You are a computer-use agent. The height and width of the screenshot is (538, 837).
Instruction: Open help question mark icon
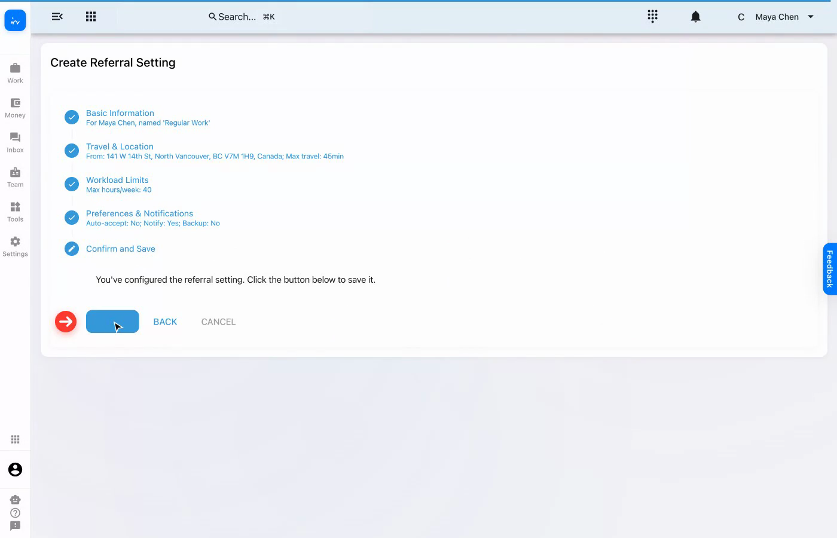coord(15,513)
